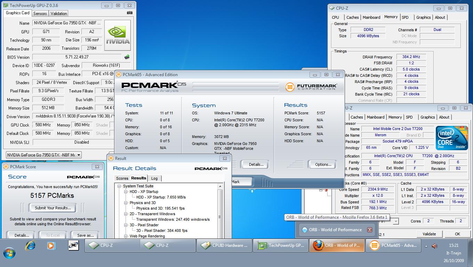Click OK button in CPU-Z

tap(457, 234)
